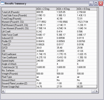
Task: Select the Ground Plane Location (Z) row header
Action: click(19, 83)
